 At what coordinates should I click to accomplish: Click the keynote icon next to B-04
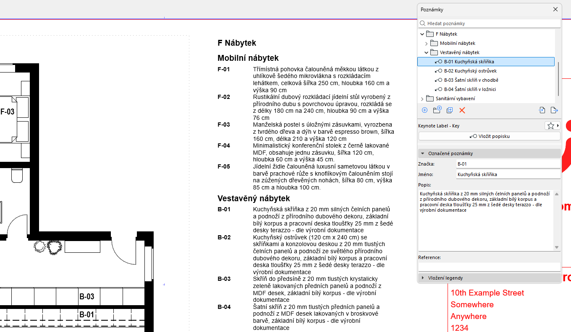point(439,89)
